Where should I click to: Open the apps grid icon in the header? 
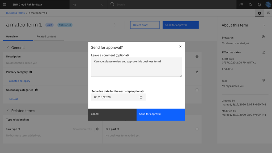click(x=241, y=5)
